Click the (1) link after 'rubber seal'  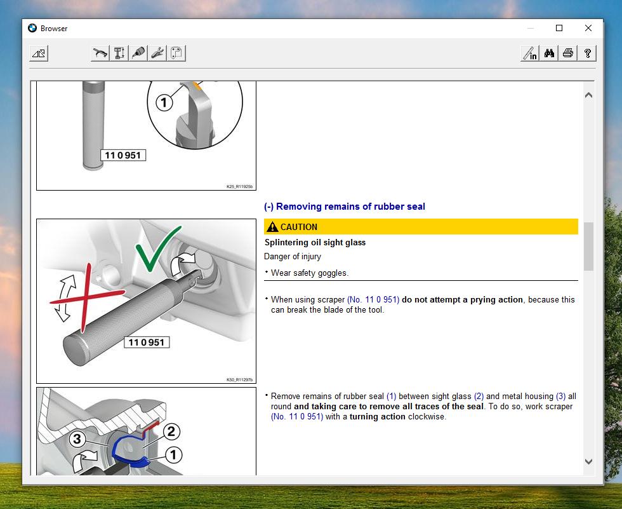point(391,396)
